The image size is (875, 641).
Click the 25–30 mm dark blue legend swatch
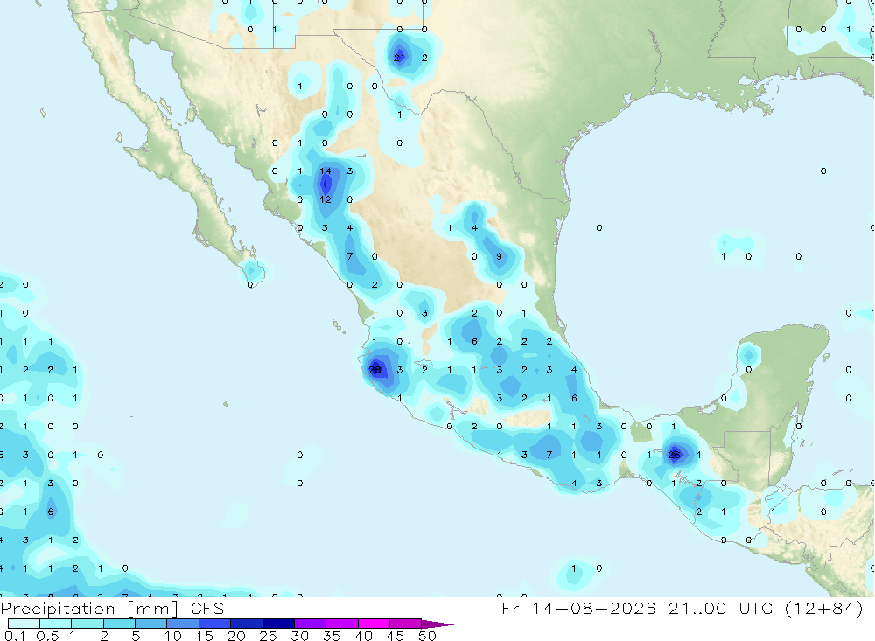(278, 624)
